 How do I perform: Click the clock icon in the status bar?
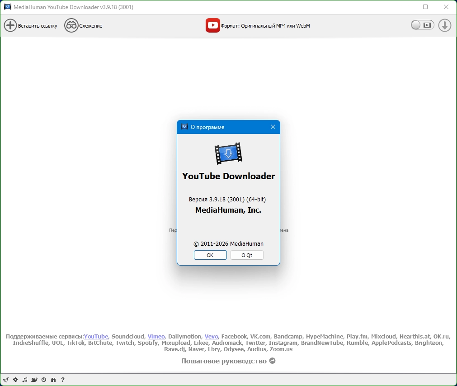point(44,380)
